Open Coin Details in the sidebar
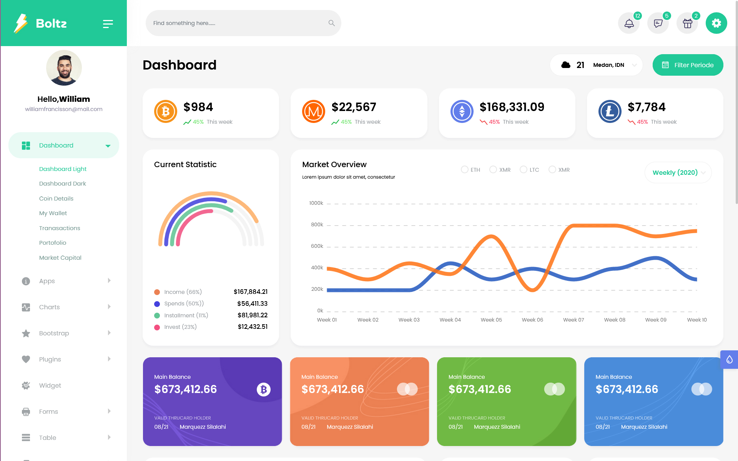 pyautogui.click(x=56, y=199)
